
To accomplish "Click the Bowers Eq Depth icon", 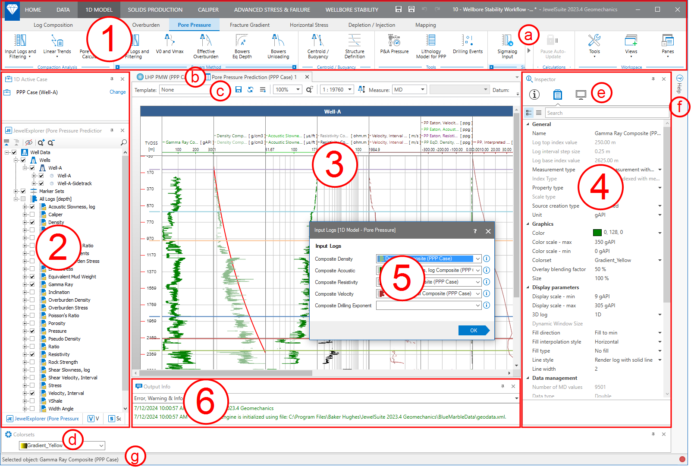I will [x=242, y=41].
